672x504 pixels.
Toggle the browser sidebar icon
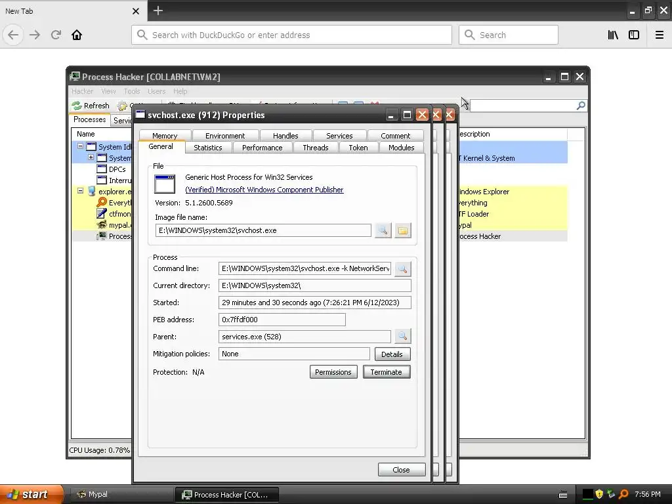click(x=634, y=35)
